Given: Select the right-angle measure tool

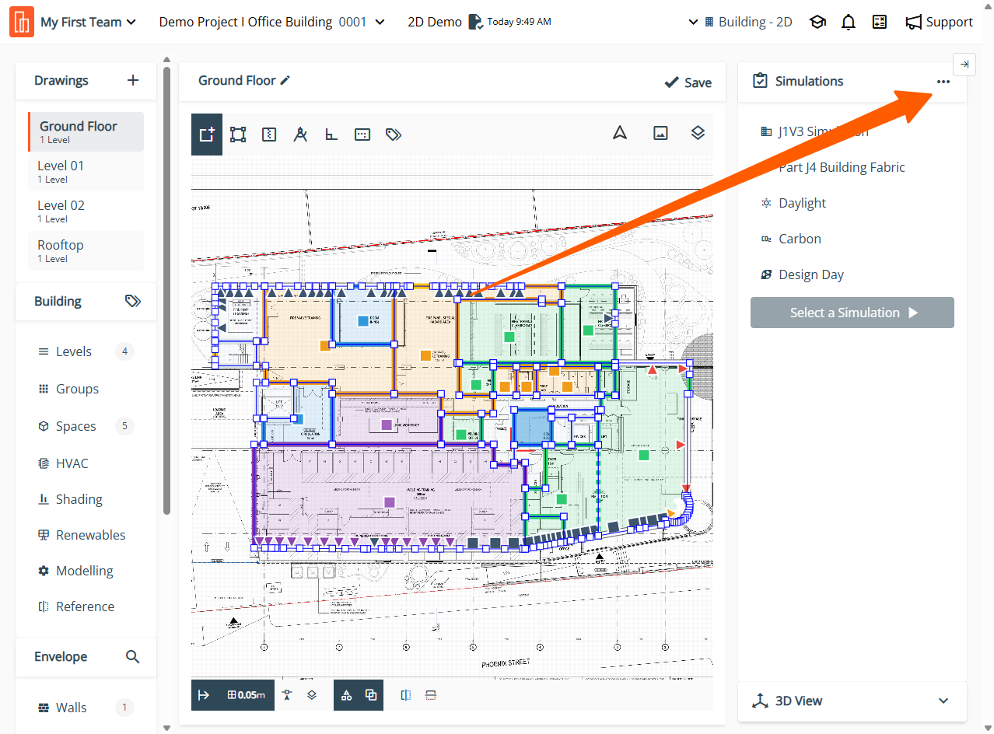Looking at the screenshot, I should pyautogui.click(x=331, y=135).
